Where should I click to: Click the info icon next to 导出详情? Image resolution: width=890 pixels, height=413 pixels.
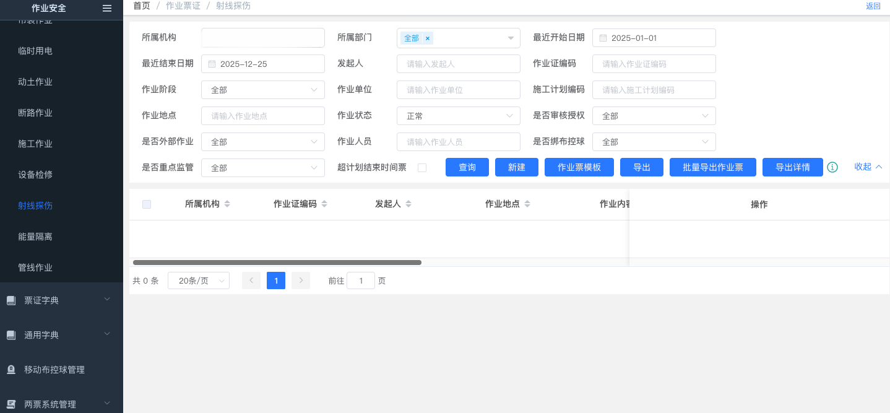click(x=832, y=167)
